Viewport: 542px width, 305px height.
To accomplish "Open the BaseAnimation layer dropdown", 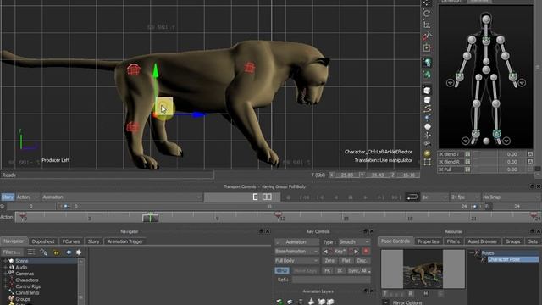I will 296,252.
